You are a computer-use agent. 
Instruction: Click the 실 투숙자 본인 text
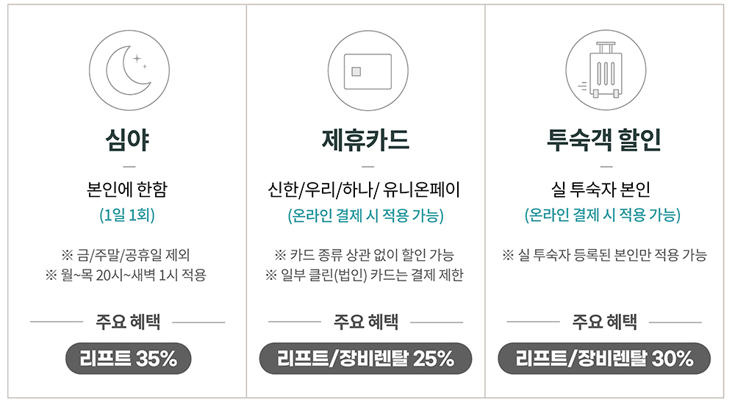[x=604, y=190]
